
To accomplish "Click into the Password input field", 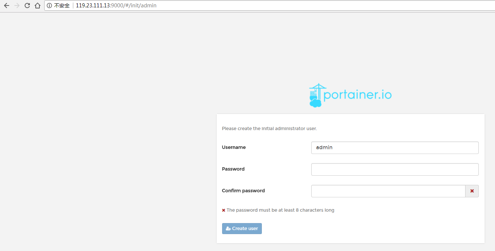I will (395, 169).
